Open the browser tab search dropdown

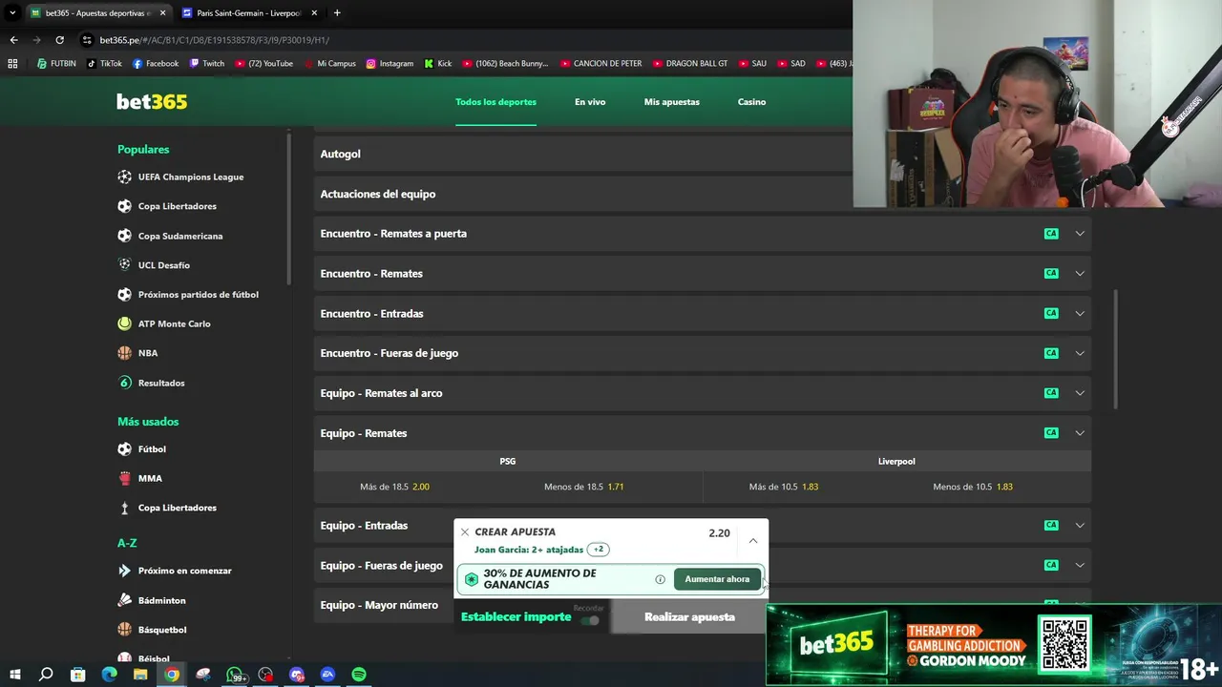pos(12,13)
